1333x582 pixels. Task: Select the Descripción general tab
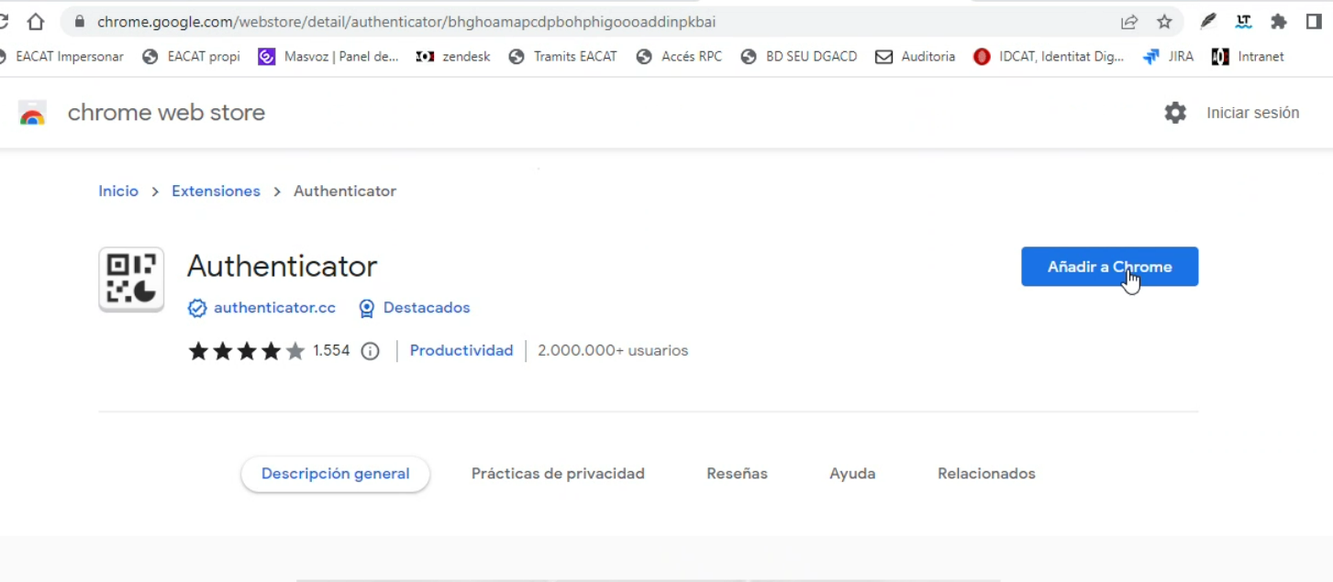(335, 474)
